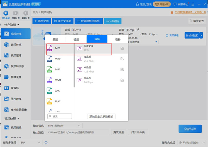Open the 音频处理 top icon
This screenshot has width=208, height=147.
[26, 15]
